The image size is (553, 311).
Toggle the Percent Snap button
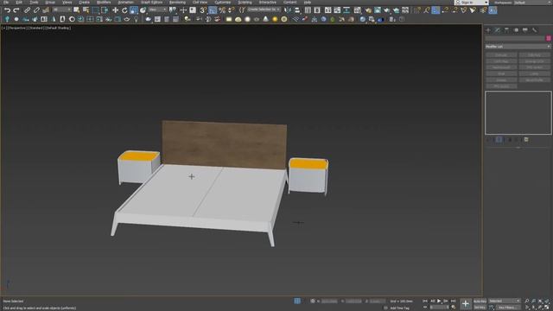coord(222,10)
